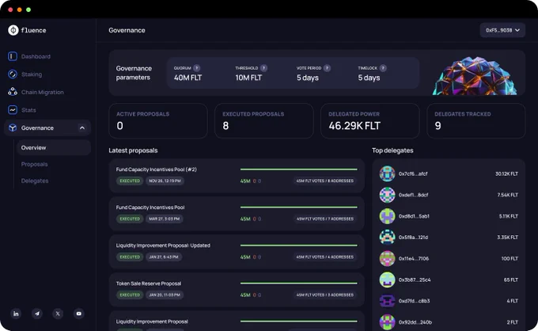Viewport: 538px width, 331px height.
Task: Open Liquidity Improvement Proposal: Updated
Action: pyautogui.click(x=237, y=252)
